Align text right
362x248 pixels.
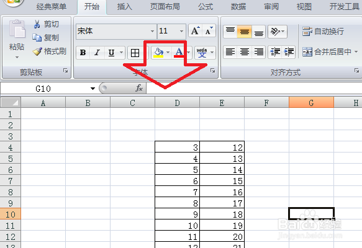258,52
